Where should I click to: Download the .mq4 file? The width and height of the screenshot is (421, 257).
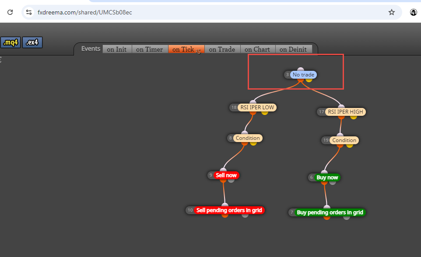click(11, 42)
